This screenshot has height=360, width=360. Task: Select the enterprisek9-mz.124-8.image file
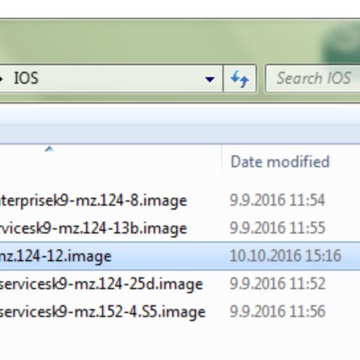(x=93, y=201)
